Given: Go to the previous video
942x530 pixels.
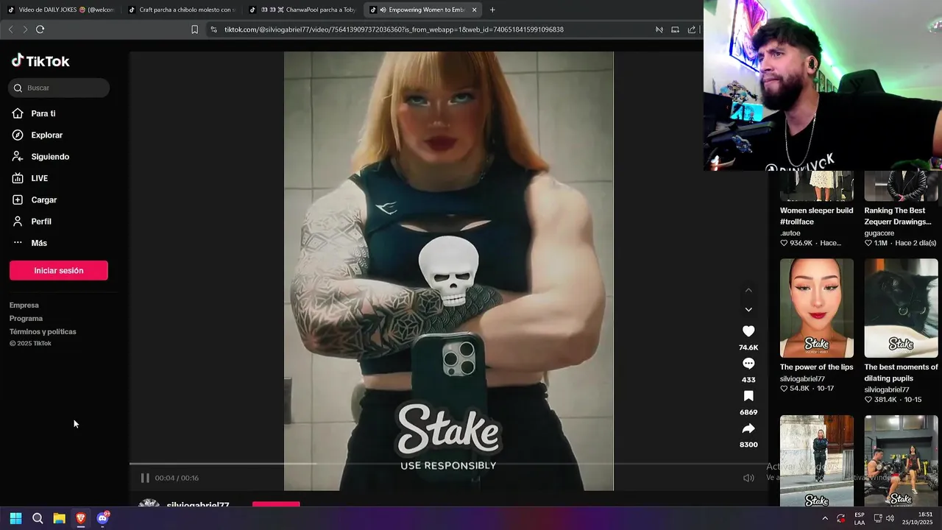Looking at the screenshot, I should click(748, 290).
